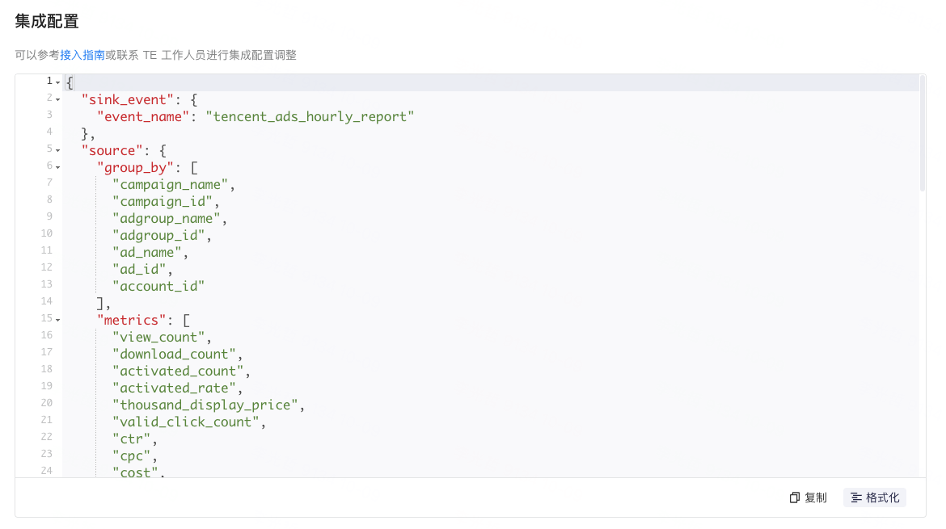Click the "thousand_display_price" entry

(x=205, y=405)
